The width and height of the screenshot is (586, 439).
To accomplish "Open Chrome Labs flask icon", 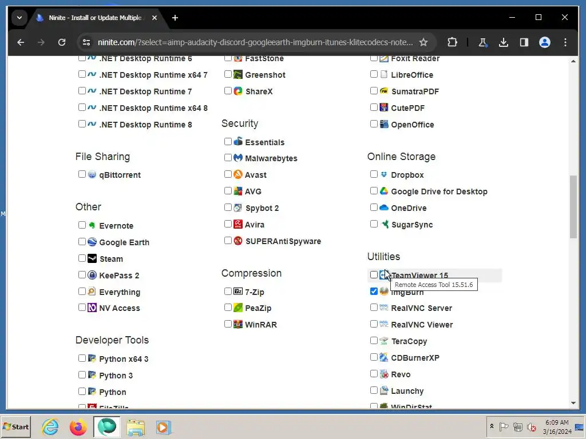I will [482, 42].
